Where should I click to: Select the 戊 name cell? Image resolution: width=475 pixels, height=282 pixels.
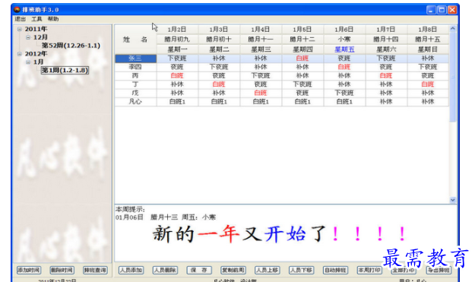pyautogui.click(x=135, y=93)
